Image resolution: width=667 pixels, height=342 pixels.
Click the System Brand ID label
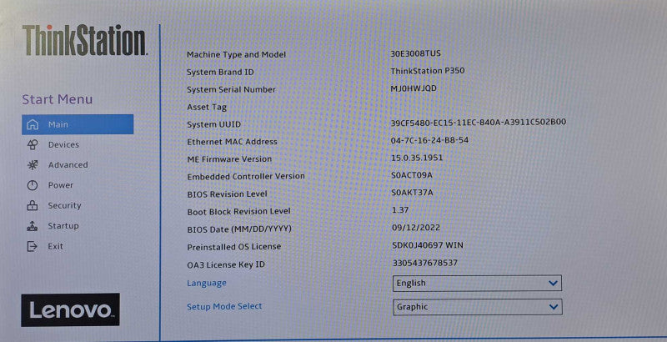coord(220,72)
